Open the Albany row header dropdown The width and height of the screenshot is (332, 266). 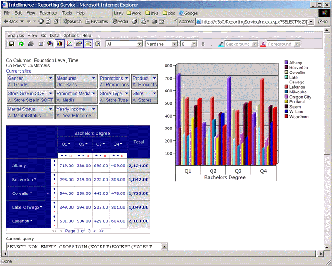click(28, 165)
